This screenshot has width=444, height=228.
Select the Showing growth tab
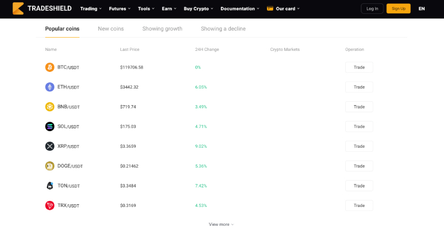point(162,29)
